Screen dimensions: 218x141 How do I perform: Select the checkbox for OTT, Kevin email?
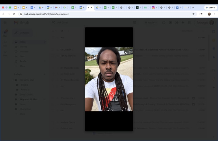tap(53, 50)
